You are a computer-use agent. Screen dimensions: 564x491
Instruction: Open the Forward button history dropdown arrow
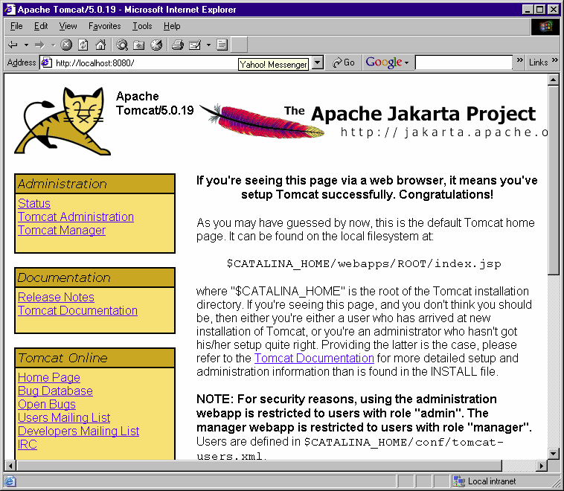(x=53, y=45)
